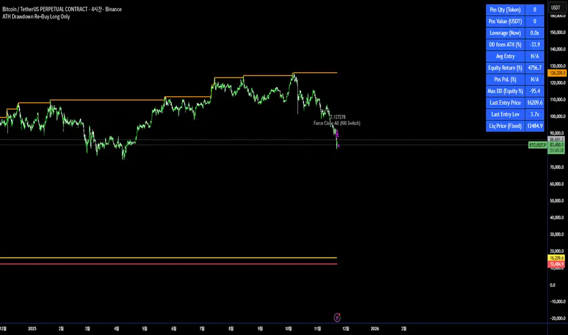568x335 pixels.
Task: Click the 16209.6 value in stats table
Action: pyautogui.click(x=534, y=102)
